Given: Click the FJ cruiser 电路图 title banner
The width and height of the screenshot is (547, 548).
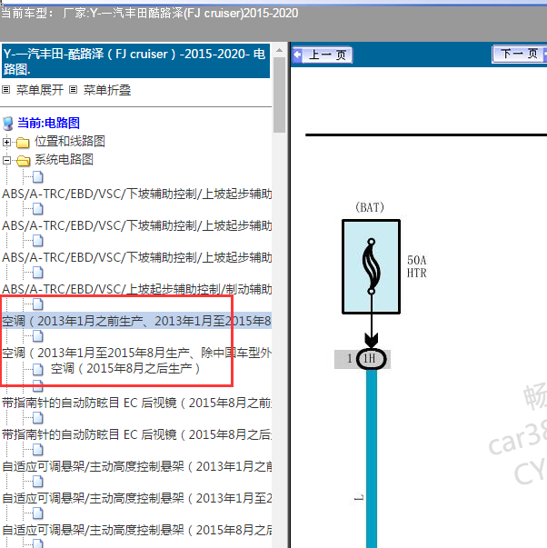Looking at the screenshot, I should tap(135, 61).
